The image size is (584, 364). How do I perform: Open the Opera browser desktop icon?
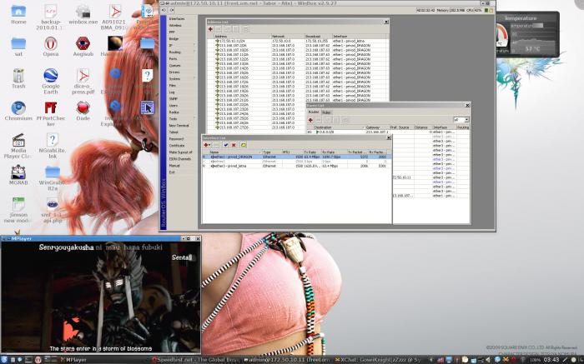51,47
